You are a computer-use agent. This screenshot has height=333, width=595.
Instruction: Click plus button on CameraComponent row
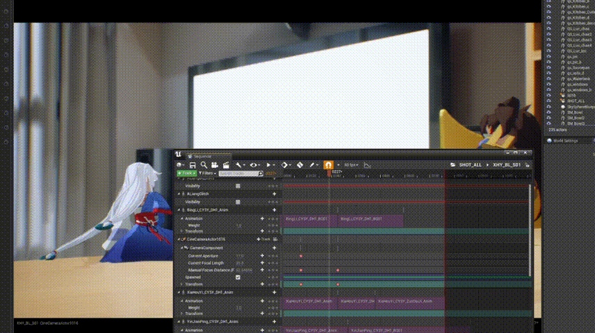[275, 248]
